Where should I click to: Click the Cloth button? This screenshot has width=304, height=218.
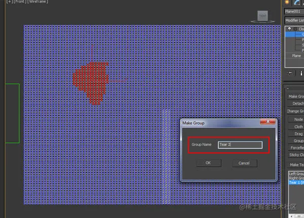pos(296,127)
